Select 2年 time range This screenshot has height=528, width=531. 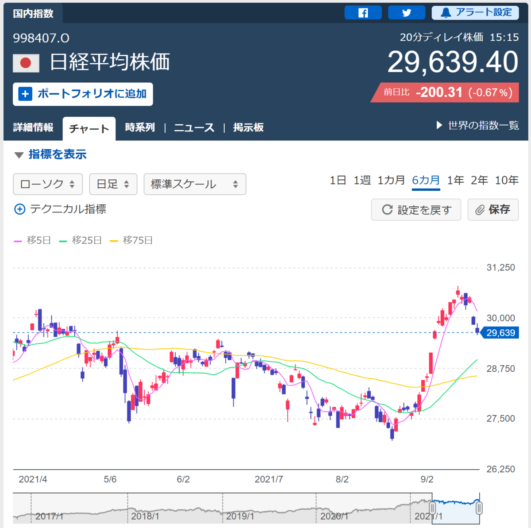coord(479,180)
